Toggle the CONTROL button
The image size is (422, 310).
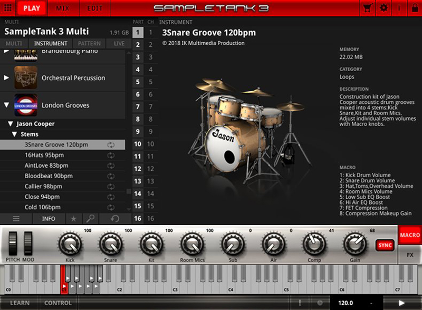click(58, 303)
